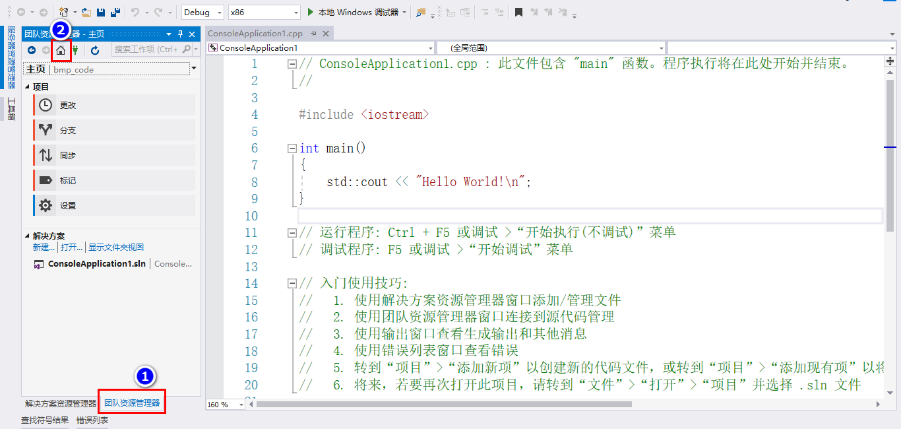Image resolution: width=901 pixels, height=429 pixels.
Task: Click the green plug Connect icon
Action: 75,50
